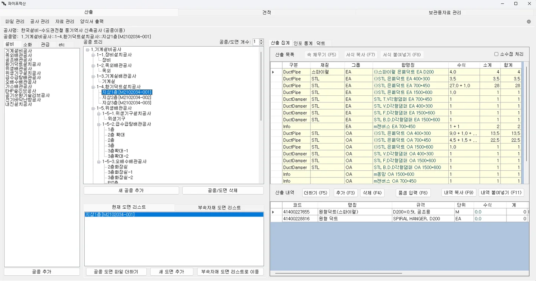Open the 부속자재 도면 리스트 tab

219,208
